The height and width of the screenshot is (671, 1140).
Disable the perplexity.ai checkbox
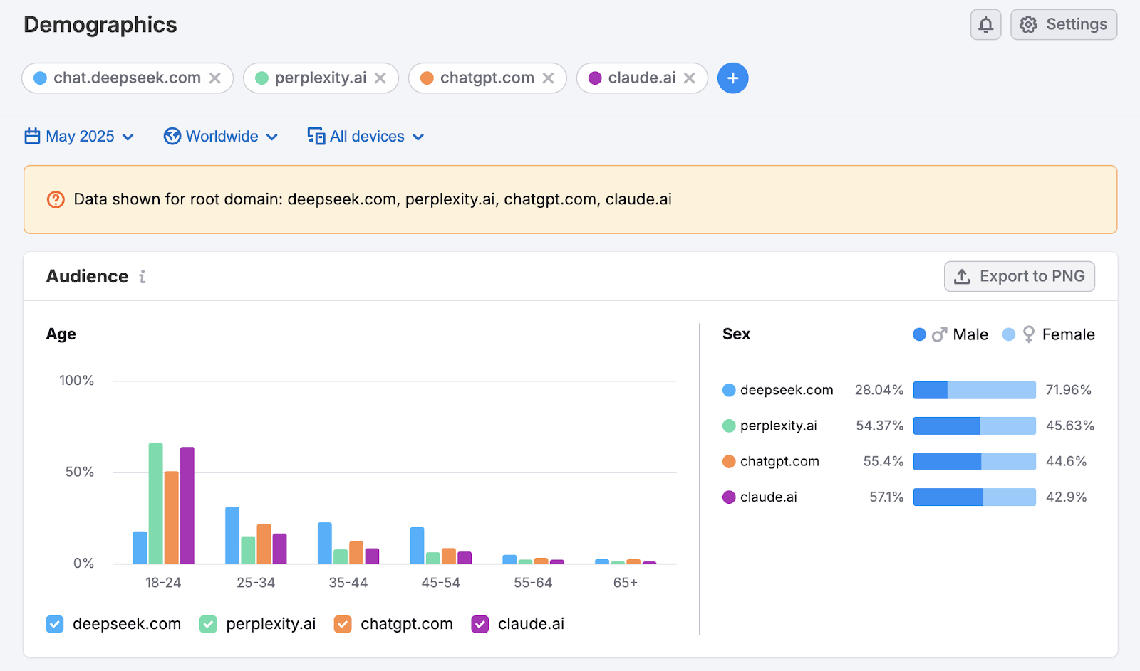(207, 624)
